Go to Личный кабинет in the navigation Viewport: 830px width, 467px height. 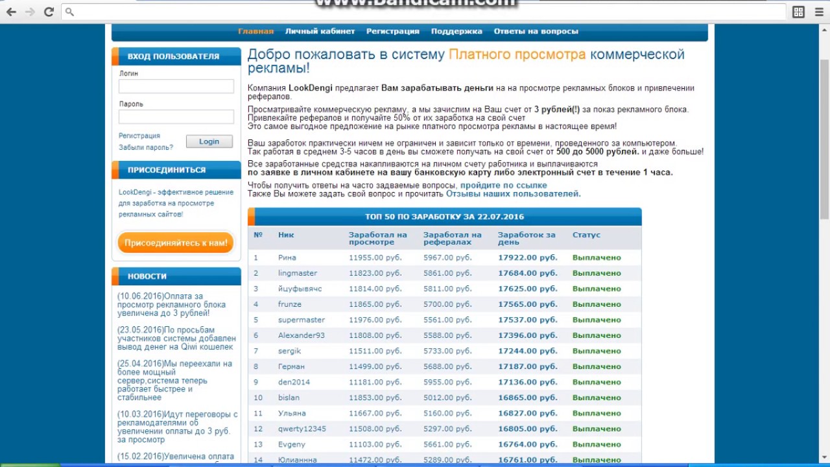pyautogui.click(x=320, y=31)
